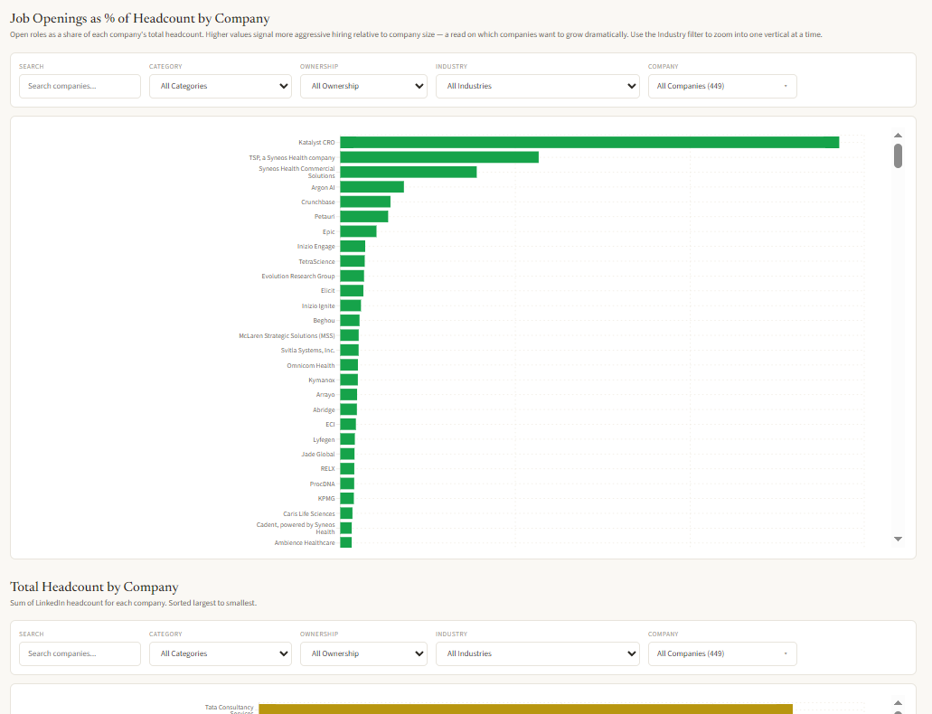The height and width of the screenshot is (714, 932).
Task: Open the Total Headcount section's All Ownership dropdown
Action: (x=363, y=653)
